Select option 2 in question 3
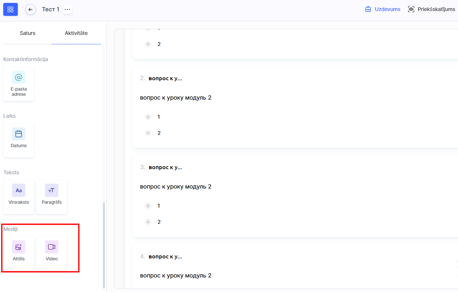Screen dimensions: 458x292 pos(148,222)
